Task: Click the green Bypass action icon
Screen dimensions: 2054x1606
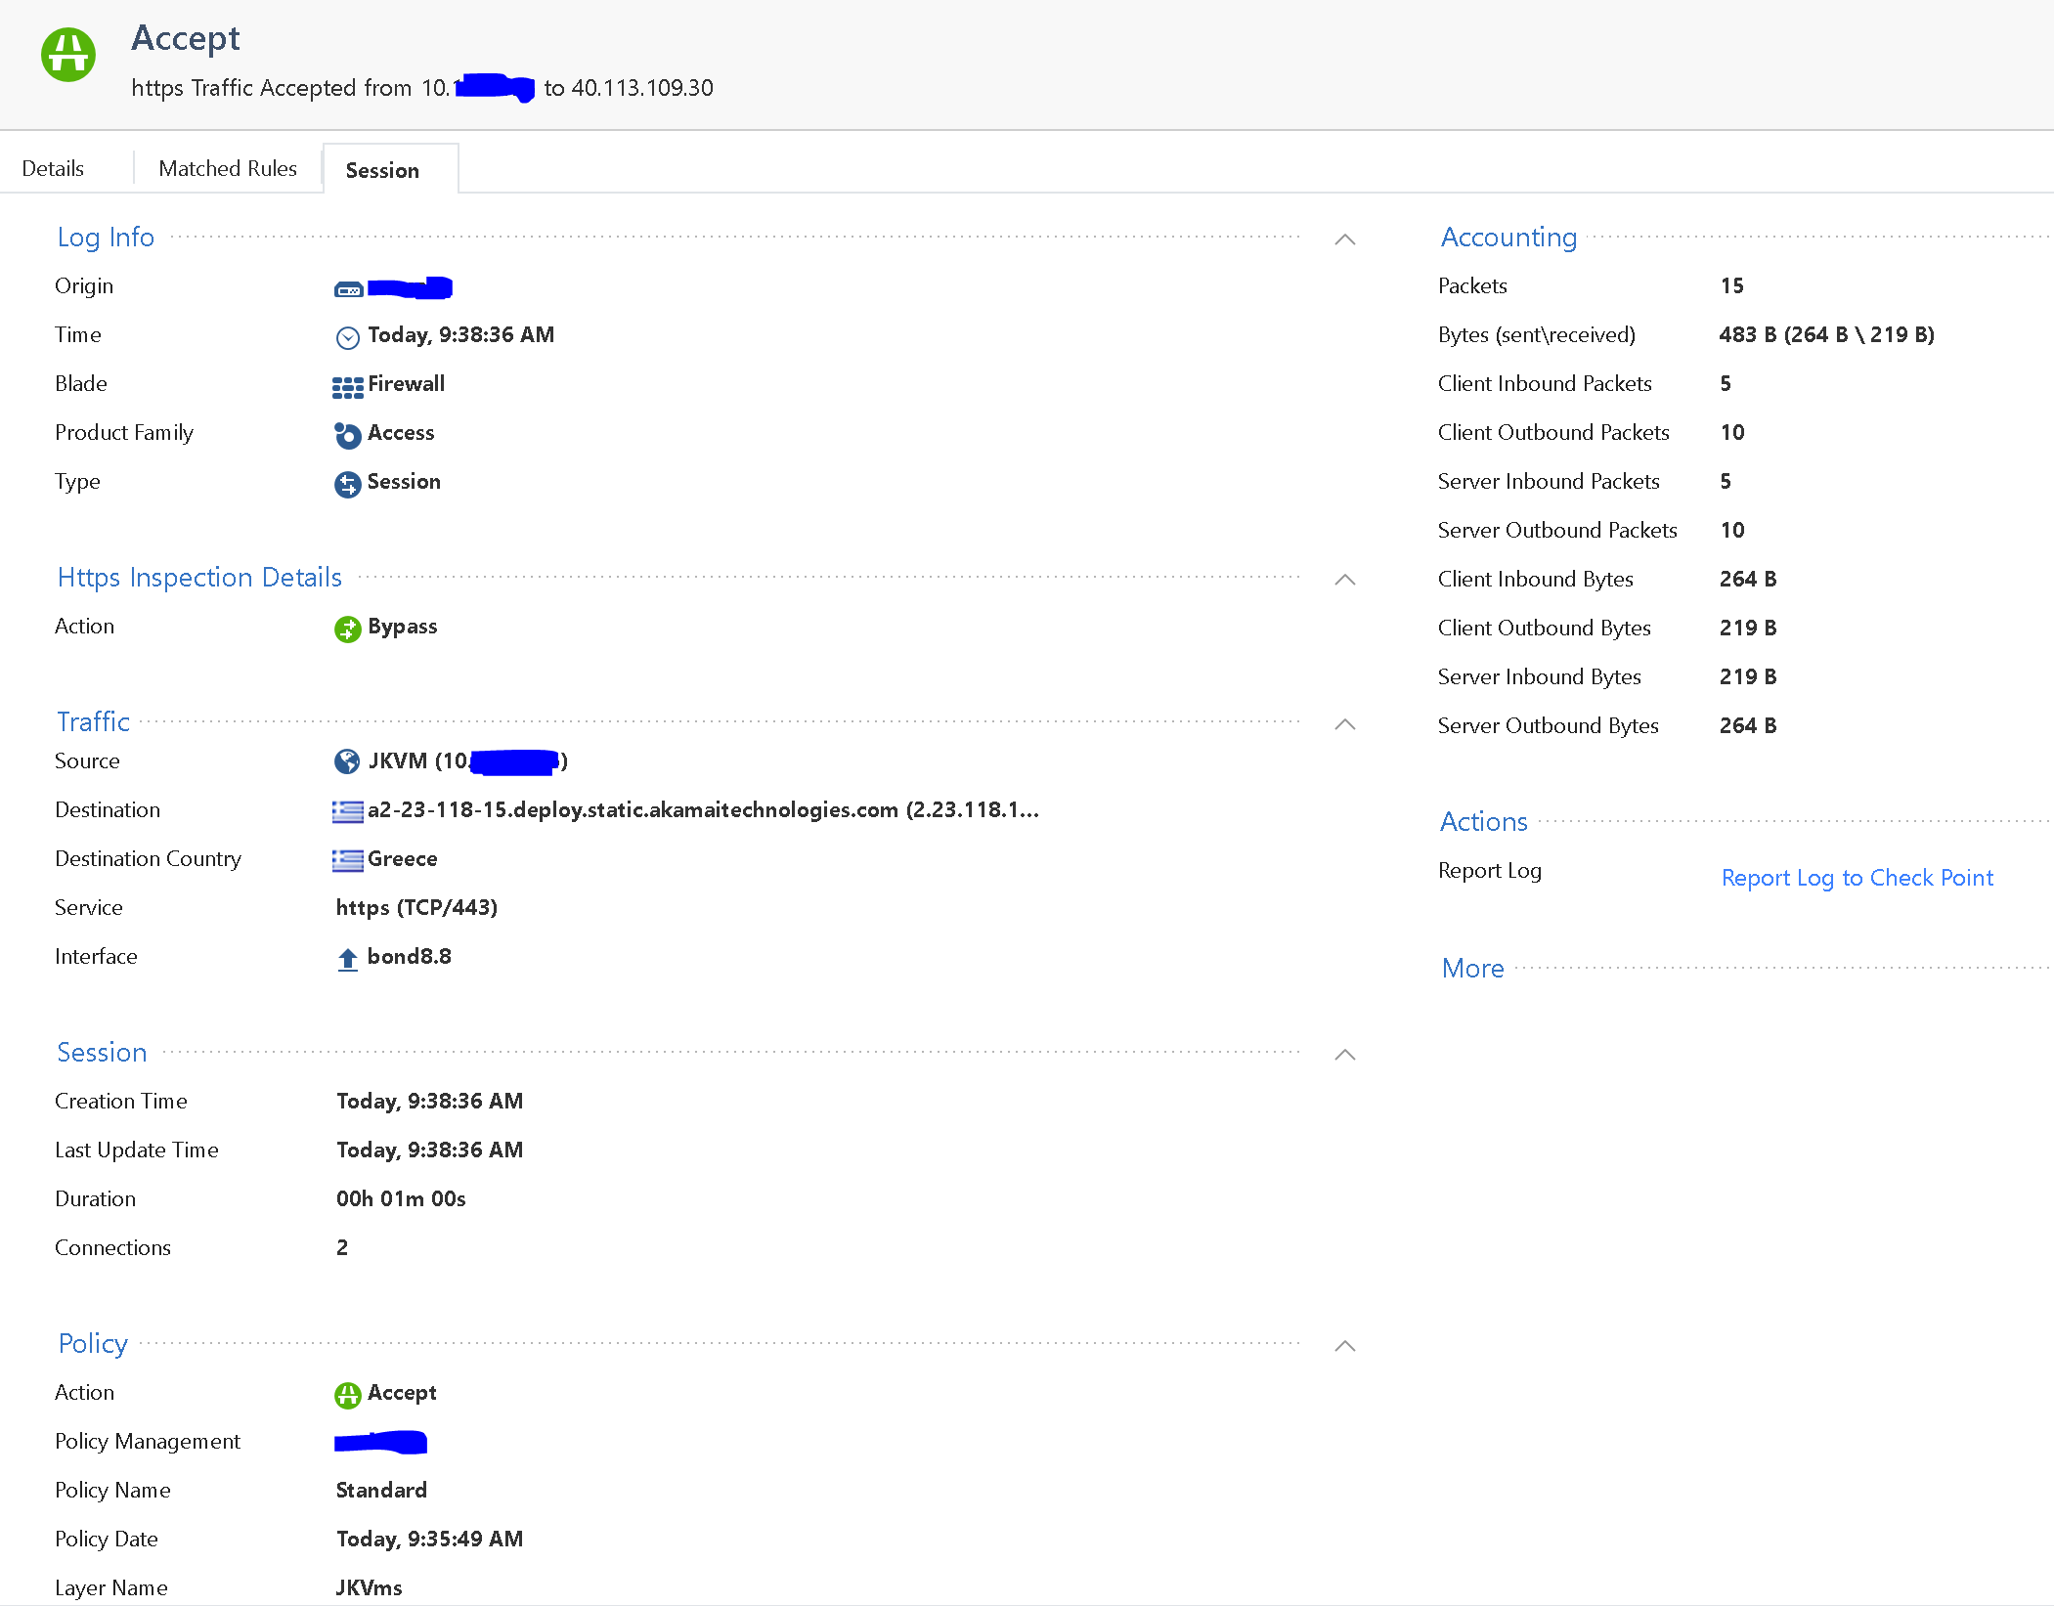Action: click(347, 629)
